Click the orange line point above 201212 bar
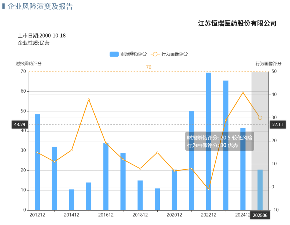This screenshot has width=290, height=225. [37, 153]
